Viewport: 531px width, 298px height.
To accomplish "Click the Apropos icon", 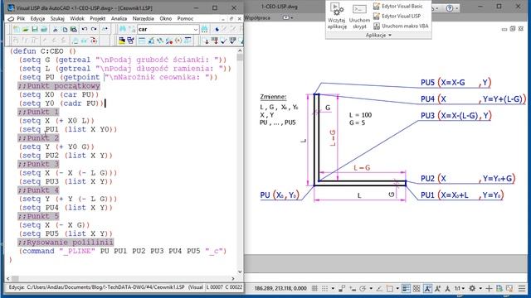I will point(178,41).
